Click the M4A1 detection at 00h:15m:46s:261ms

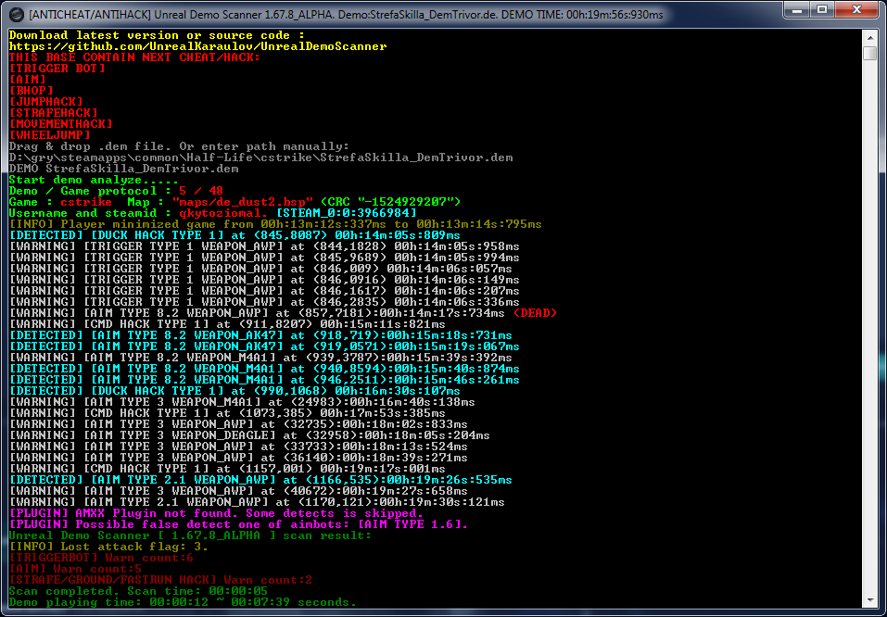coord(264,380)
